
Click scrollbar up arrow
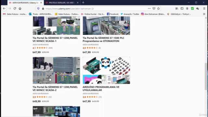(206, 18)
